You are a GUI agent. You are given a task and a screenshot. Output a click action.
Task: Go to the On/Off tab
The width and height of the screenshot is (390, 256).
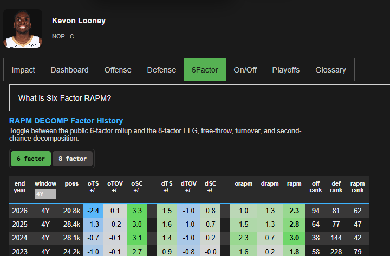point(245,70)
